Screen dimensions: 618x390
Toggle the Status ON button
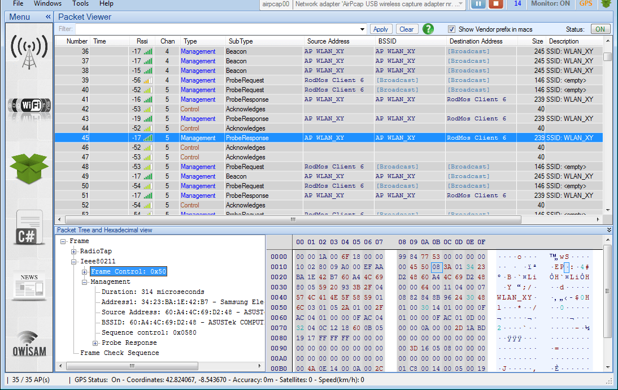pos(600,29)
